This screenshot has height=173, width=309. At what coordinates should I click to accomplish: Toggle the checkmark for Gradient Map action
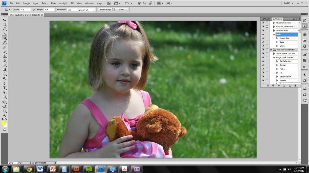(x=263, y=31)
